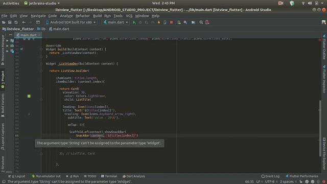Click Activities in the top bar

[11, 3]
